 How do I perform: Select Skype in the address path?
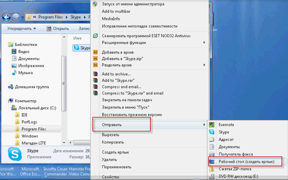[x=75, y=17]
